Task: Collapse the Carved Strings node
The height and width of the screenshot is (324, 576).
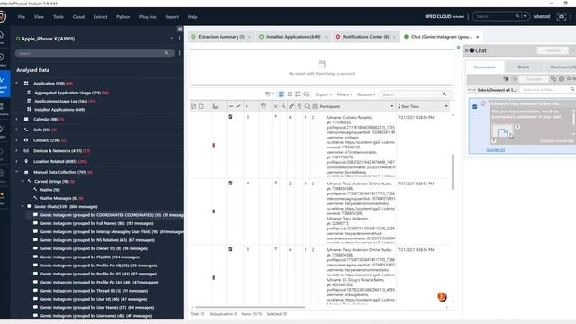Action: tap(22, 182)
